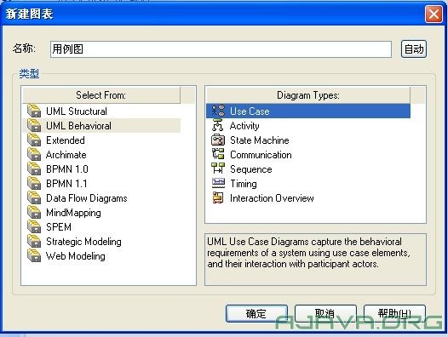The width and height of the screenshot is (448, 337).
Task: Choose the Archimate category label
Action: (x=66, y=155)
